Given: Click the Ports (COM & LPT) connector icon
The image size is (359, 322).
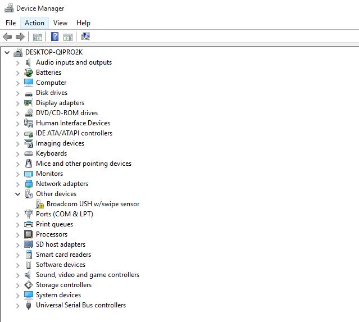Looking at the screenshot, I should (29, 214).
